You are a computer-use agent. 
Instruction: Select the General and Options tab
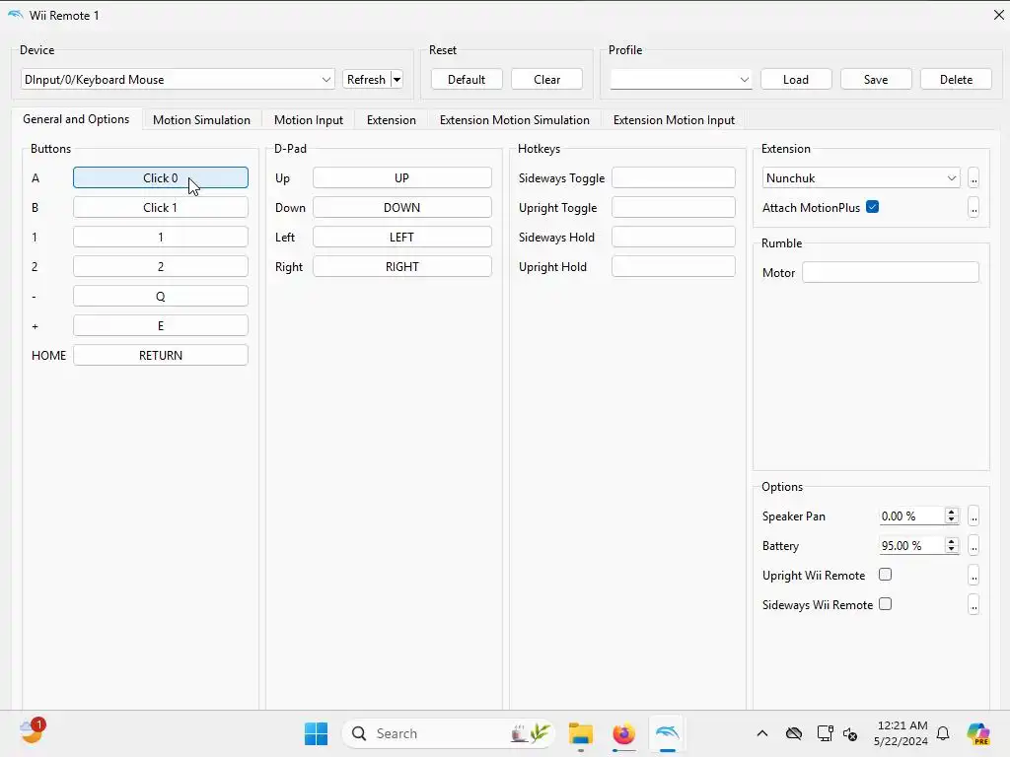(x=76, y=119)
